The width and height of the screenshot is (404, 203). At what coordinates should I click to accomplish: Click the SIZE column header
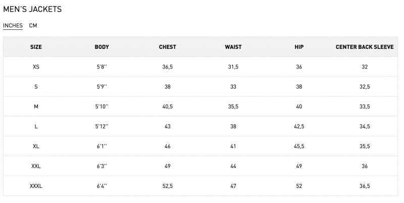(x=36, y=47)
